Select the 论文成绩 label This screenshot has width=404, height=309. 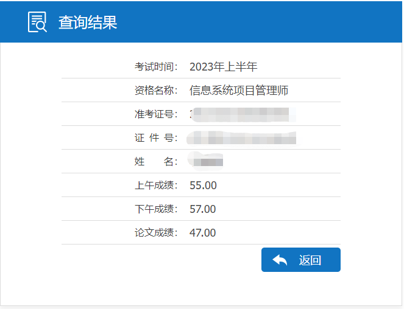coord(156,233)
